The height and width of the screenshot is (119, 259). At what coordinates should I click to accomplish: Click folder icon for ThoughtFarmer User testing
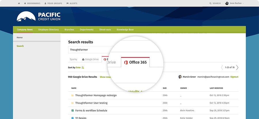pyautogui.click(x=72, y=103)
